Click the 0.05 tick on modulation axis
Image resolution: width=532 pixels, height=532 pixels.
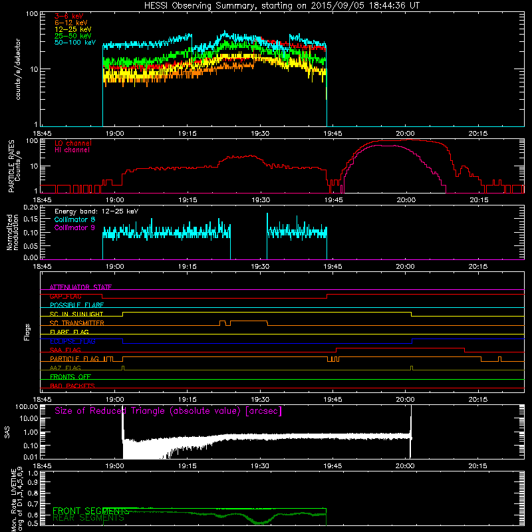click(x=31, y=245)
